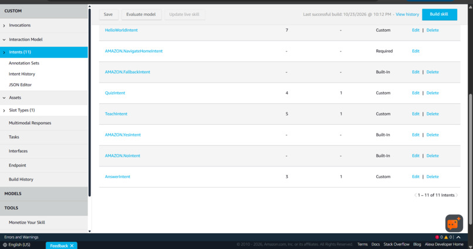The height and width of the screenshot is (249, 473).
Task: Open Build History
Action: pyautogui.click(x=21, y=179)
